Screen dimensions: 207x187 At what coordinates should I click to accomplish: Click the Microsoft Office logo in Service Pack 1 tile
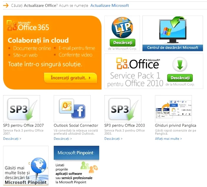click(138, 64)
